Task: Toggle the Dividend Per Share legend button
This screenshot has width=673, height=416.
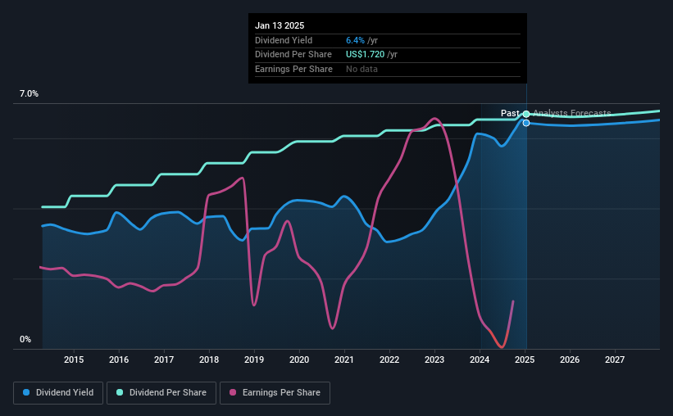Action: [161, 393]
